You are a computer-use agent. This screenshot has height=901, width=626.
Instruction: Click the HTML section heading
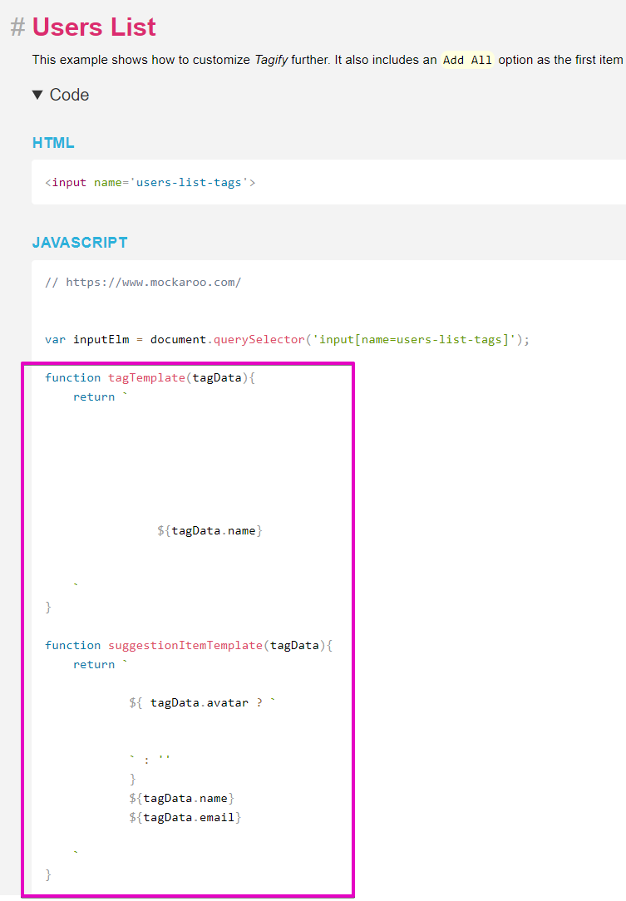(53, 142)
